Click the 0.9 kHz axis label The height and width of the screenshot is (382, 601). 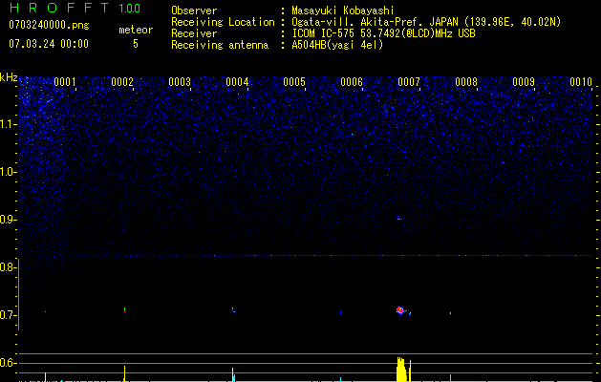[7, 220]
